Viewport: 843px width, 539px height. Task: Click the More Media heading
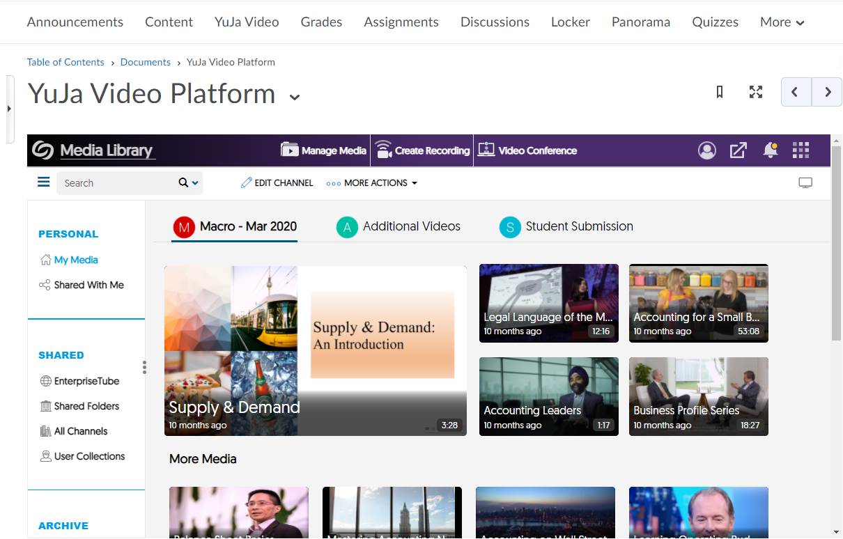coord(203,459)
